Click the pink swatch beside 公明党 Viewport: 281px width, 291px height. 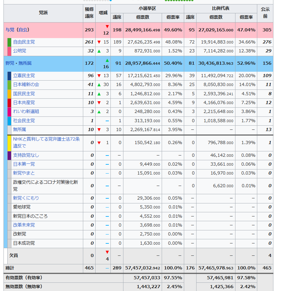click(x=9, y=51)
